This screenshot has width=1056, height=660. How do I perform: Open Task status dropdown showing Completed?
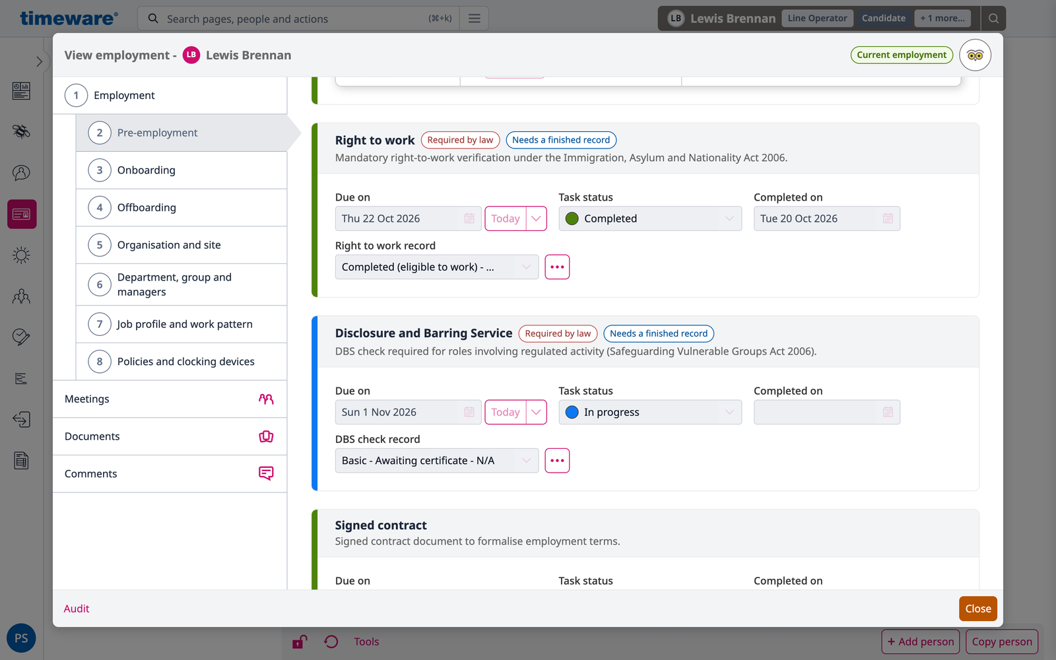[x=650, y=218]
